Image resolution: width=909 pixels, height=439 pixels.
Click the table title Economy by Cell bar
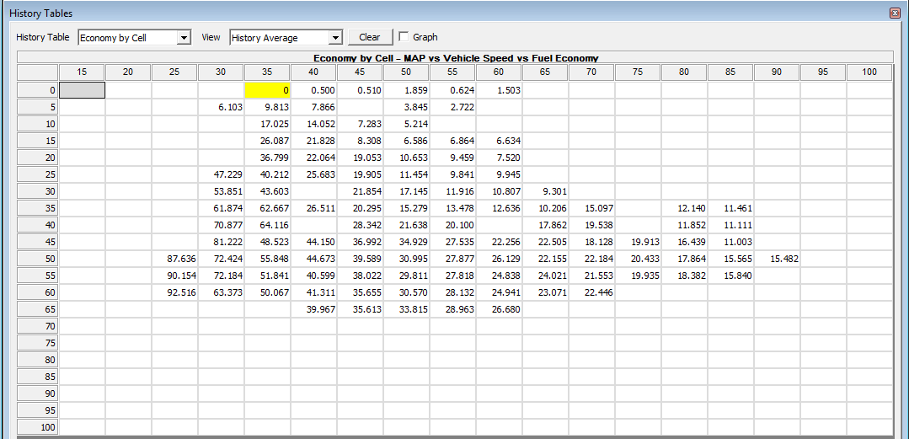(x=455, y=58)
